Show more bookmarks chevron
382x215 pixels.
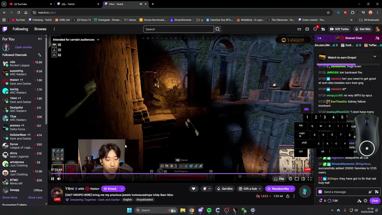(351, 20)
